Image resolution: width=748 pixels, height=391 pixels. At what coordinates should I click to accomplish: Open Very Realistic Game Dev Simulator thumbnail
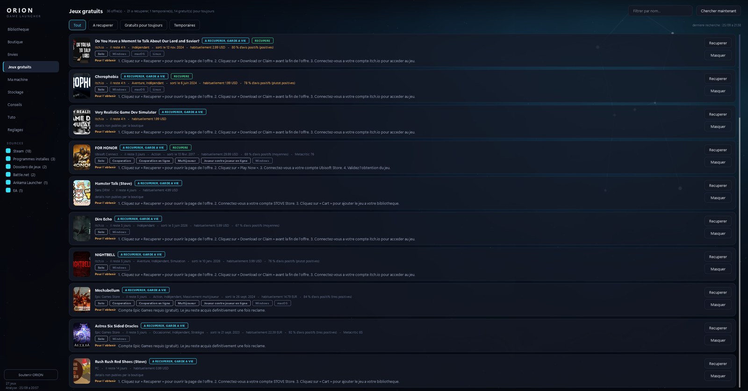pos(82,121)
